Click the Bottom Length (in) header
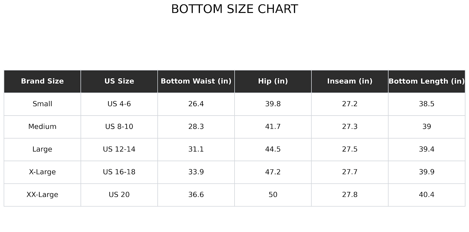The height and width of the screenshot is (232, 469). tap(426, 81)
